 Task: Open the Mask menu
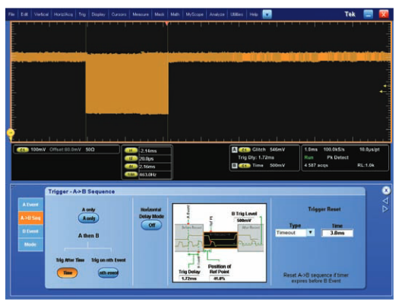[x=160, y=14]
